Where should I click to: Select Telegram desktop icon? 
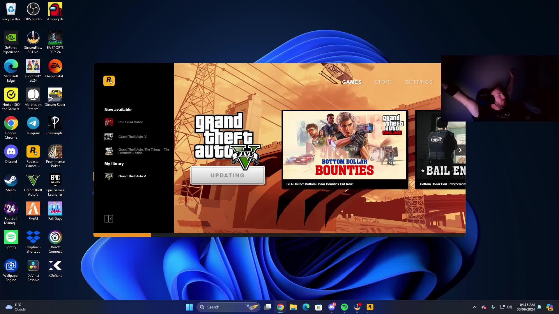point(33,126)
